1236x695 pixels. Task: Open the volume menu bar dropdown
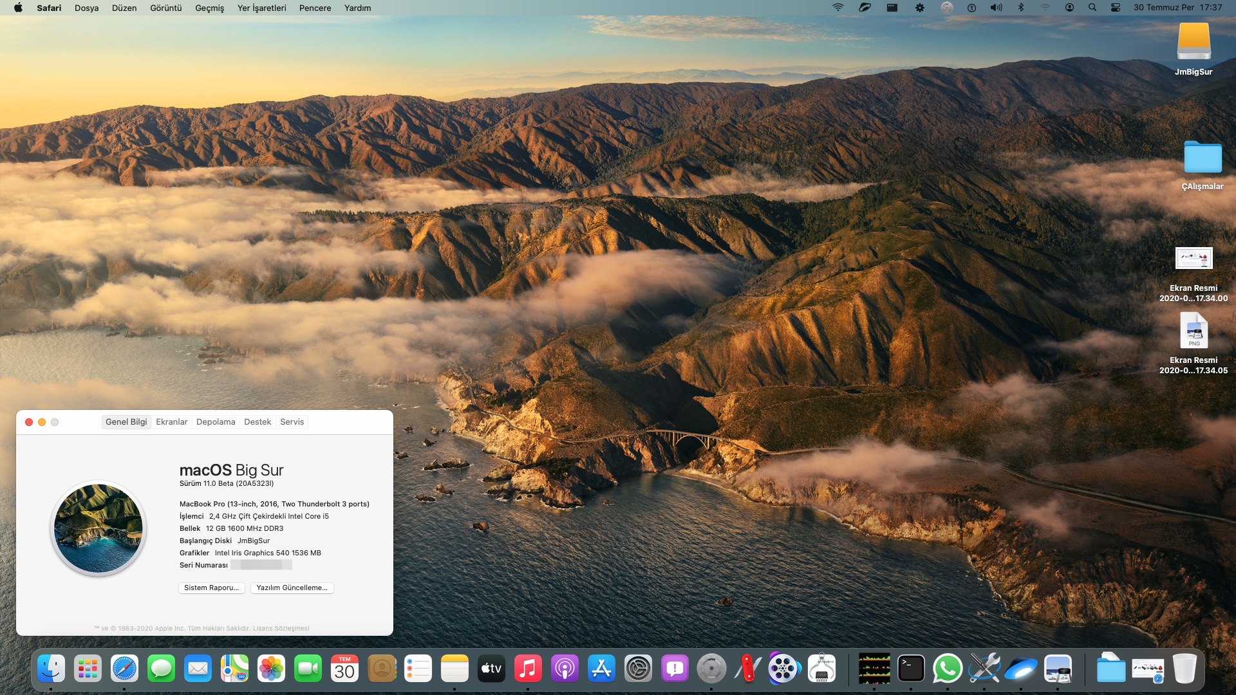click(996, 8)
